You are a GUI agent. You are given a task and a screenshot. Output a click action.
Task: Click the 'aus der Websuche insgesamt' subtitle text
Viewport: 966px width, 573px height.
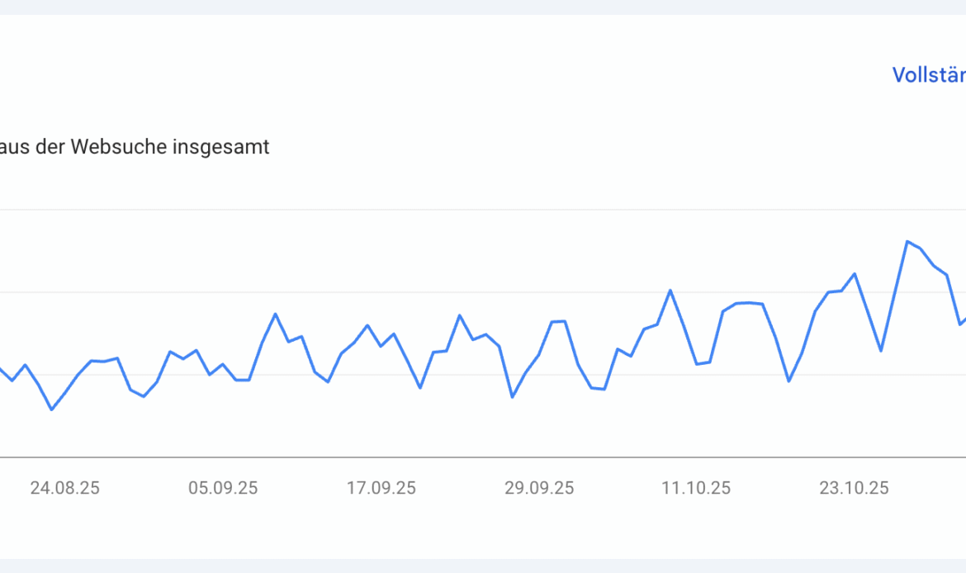point(135,148)
